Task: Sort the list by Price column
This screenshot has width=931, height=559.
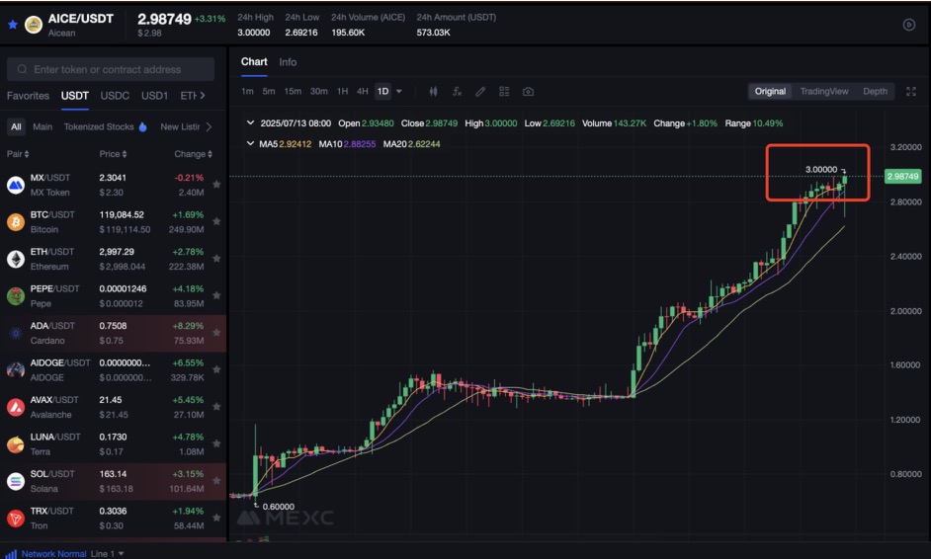Action: click(x=113, y=154)
